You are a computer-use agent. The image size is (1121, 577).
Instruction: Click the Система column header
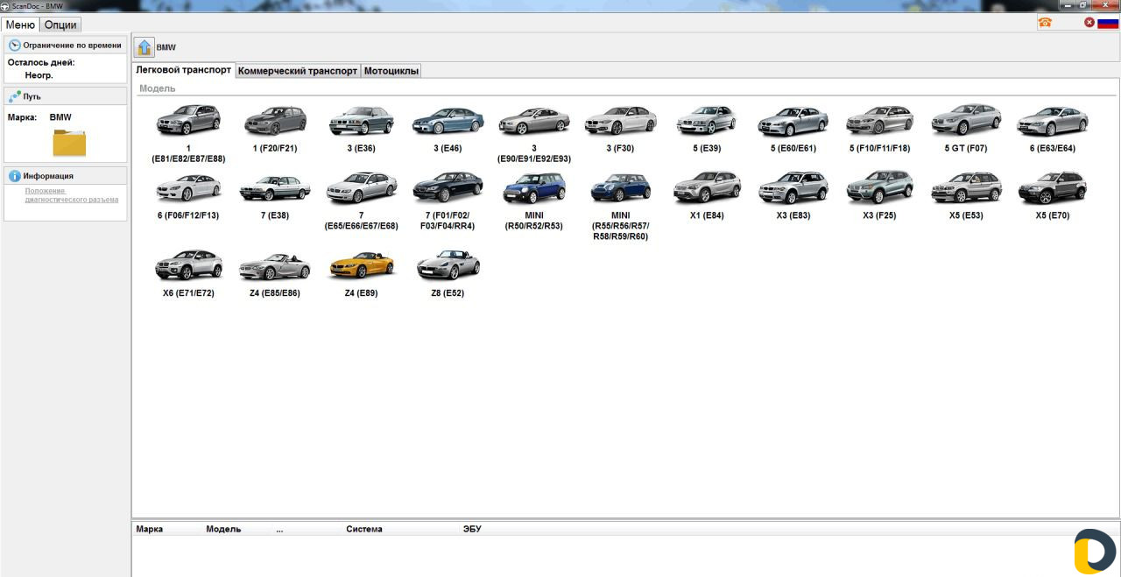tap(364, 529)
